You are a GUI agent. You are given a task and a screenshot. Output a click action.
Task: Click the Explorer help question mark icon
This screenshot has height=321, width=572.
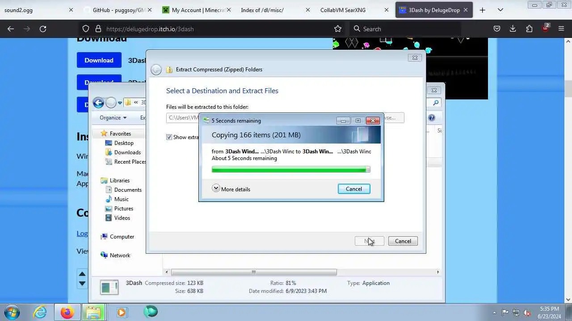point(431,118)
